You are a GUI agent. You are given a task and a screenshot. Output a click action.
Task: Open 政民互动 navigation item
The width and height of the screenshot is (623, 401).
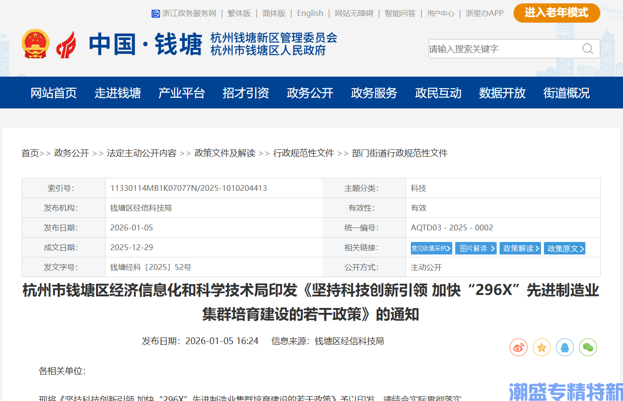pyautogui.click(x=438, y=93)
